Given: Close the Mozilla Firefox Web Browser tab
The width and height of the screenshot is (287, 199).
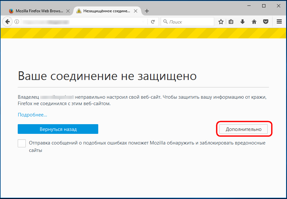Looking at the screenshot, I should (x=68, y=11).
